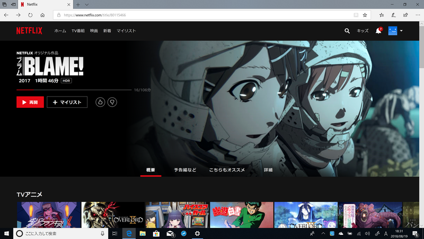
Task: Click the blue profile avatar
Action: [393, 31]
